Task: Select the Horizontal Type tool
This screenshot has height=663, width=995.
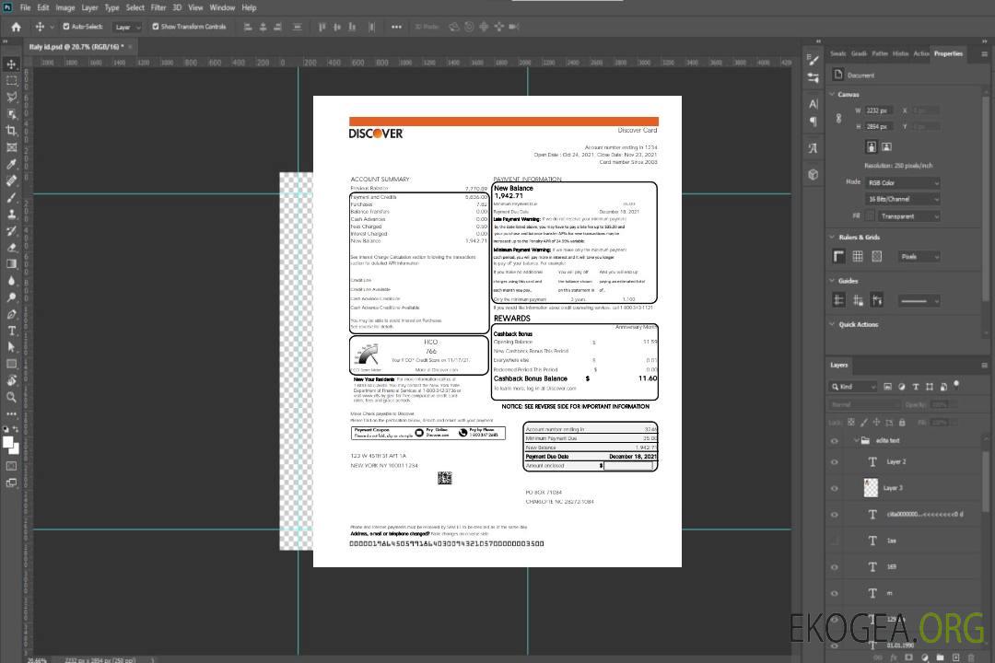Action: pyautogui.click(x=11, y=331)
